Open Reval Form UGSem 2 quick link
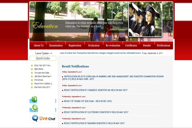 (44, 83)
